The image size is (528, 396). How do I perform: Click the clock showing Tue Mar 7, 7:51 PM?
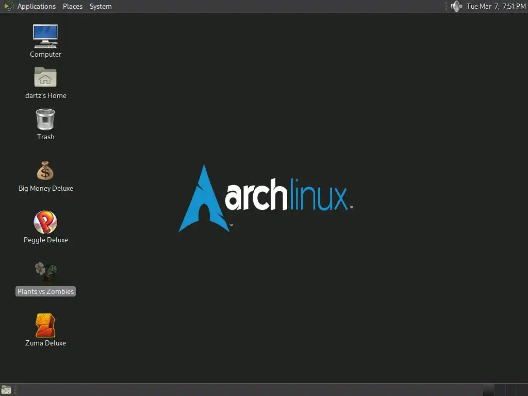coord(496,6)
